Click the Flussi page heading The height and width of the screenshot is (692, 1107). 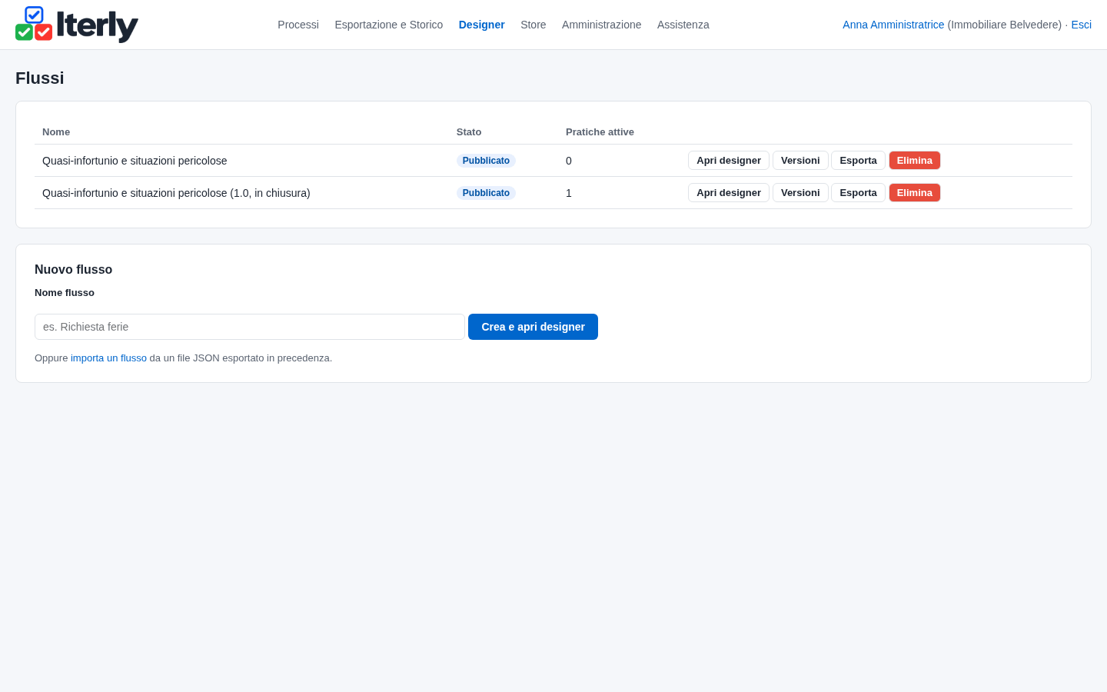coord(40,78)
